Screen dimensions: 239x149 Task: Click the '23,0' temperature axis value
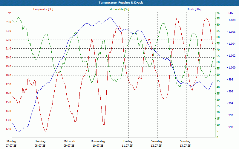pos(8,31)
